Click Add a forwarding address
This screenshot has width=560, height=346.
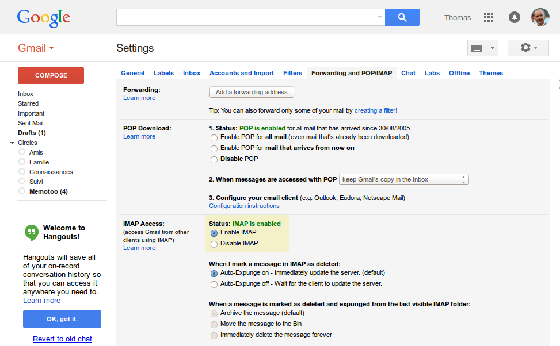(252, 92)
